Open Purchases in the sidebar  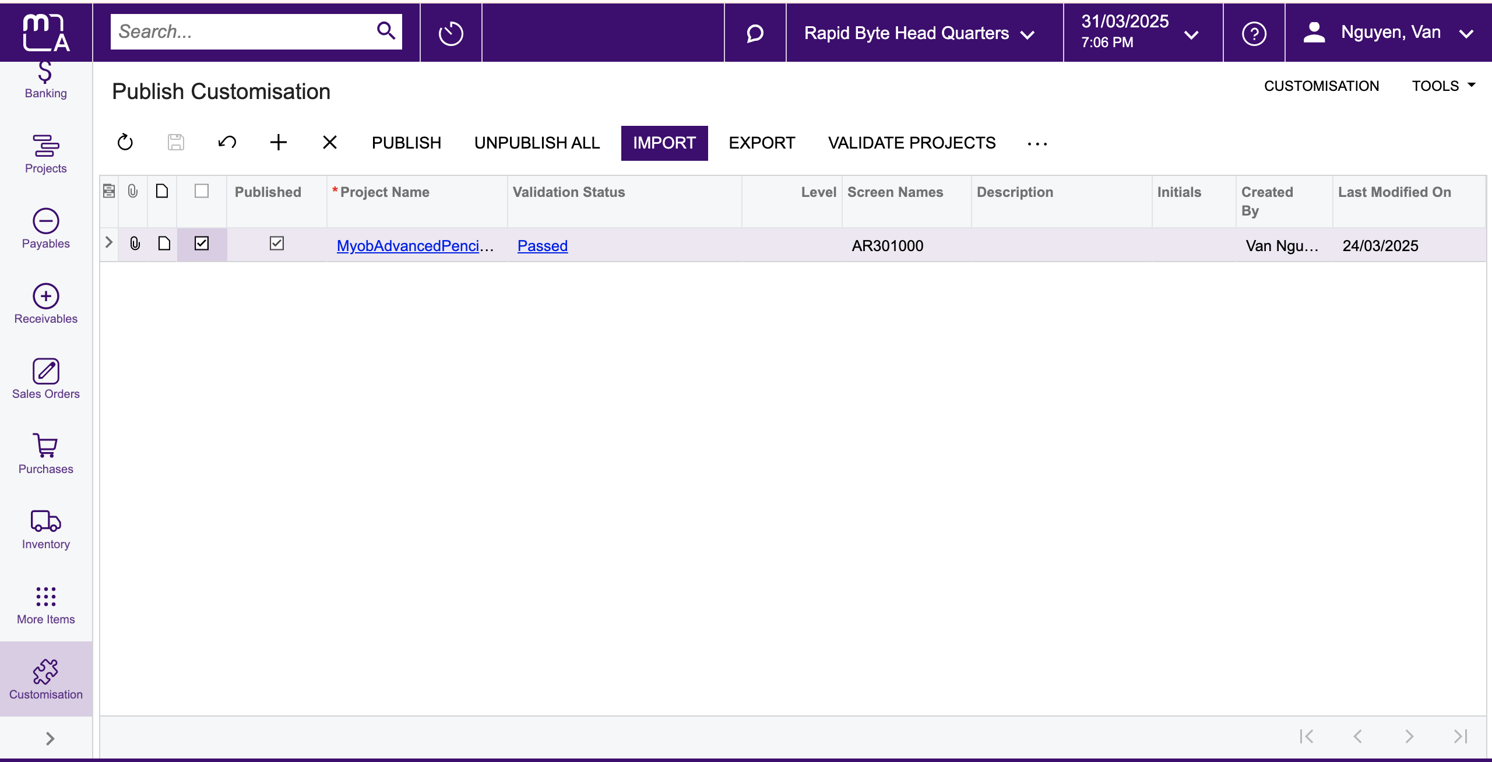coord(46,455)
